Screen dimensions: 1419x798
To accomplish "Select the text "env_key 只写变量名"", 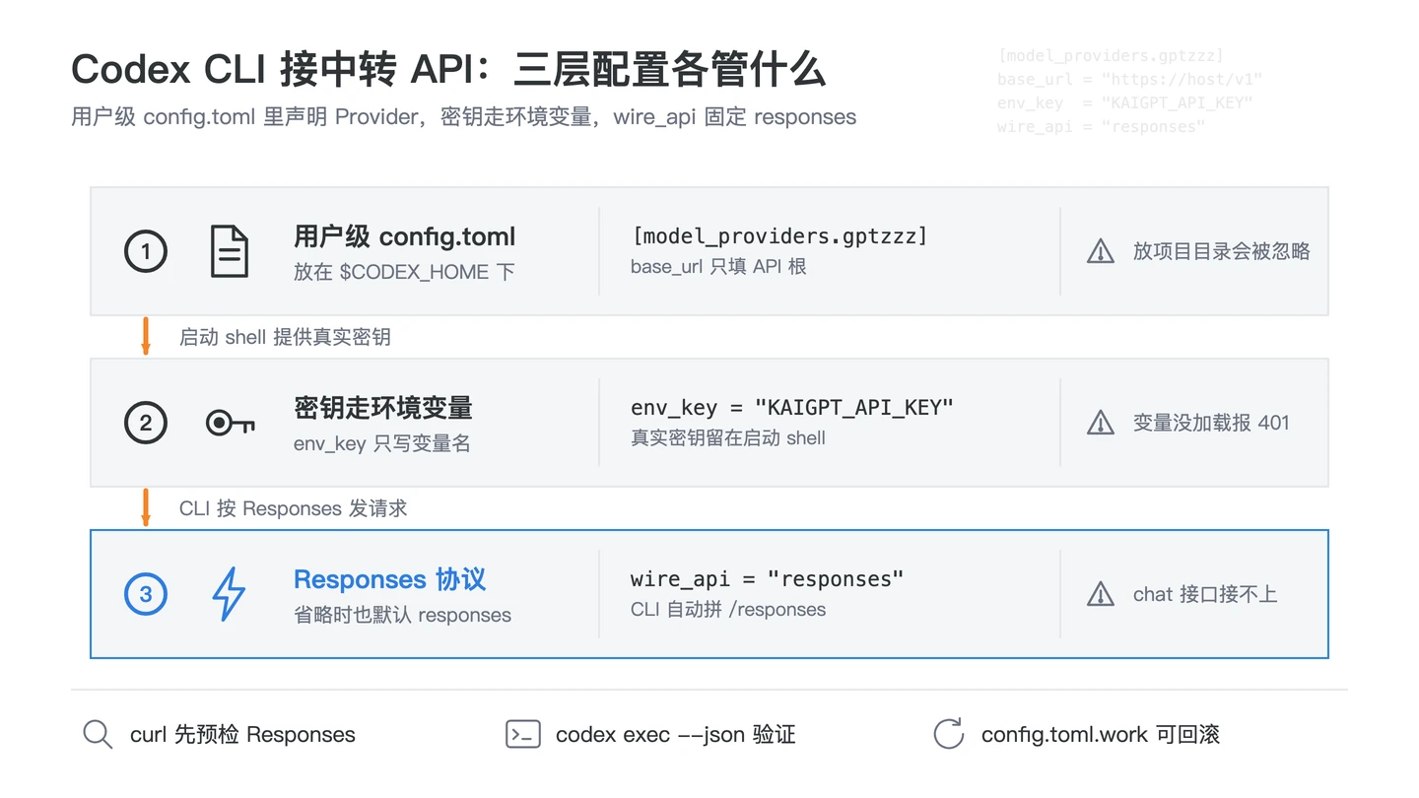I will point(382,443).
